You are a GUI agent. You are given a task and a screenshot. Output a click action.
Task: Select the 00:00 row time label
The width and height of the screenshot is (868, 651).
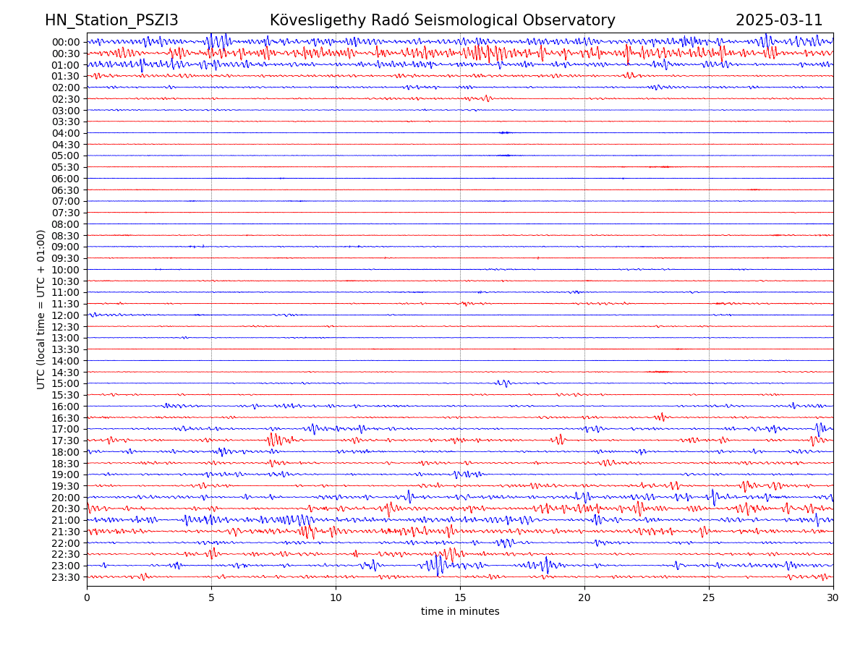[66, 42]
